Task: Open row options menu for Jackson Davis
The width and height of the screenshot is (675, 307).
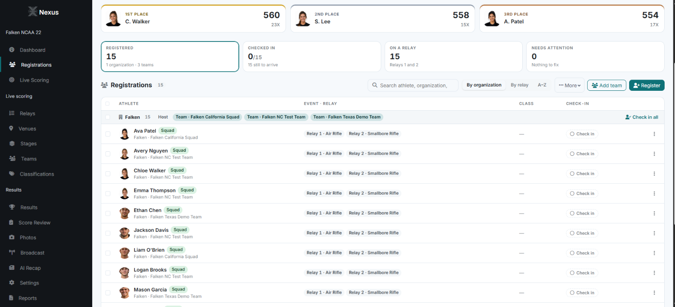Action: click(654, 233)
